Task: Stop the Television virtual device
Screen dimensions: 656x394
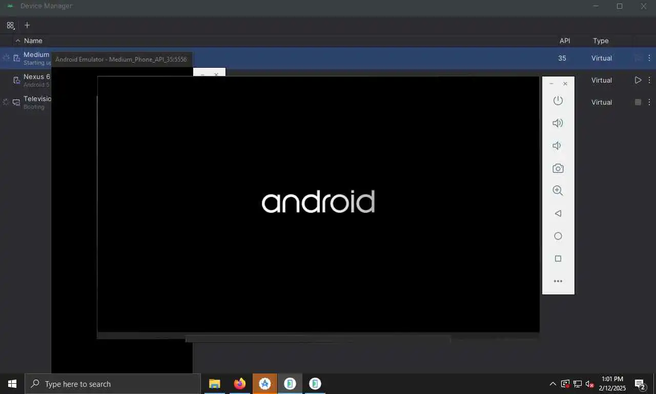Action: (x=638, y=102)
